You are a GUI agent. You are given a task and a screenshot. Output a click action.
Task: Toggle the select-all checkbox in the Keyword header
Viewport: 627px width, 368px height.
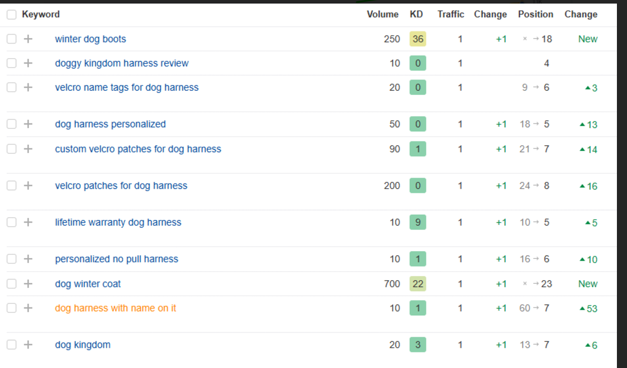coord(12,14)
